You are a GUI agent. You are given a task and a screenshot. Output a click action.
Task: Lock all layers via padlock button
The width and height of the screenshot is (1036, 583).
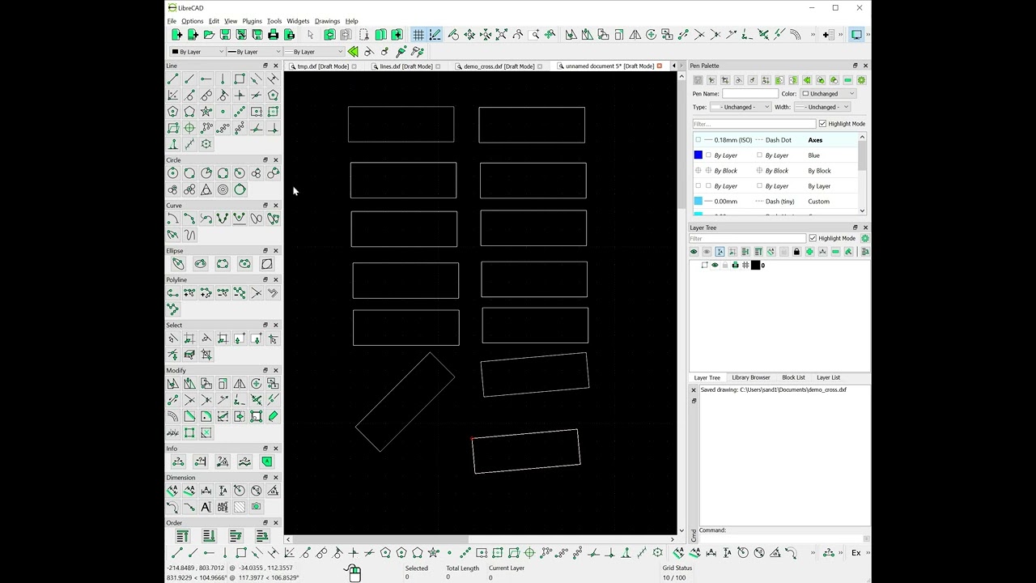coord(796,252)
